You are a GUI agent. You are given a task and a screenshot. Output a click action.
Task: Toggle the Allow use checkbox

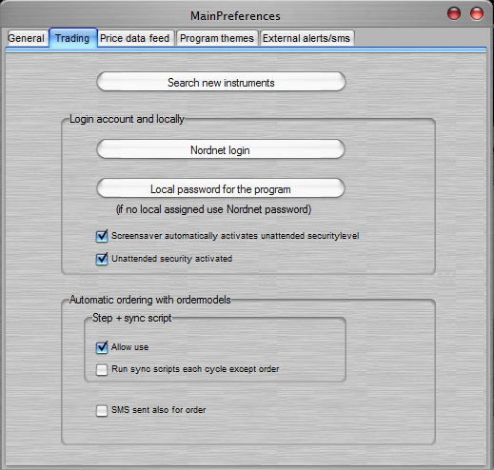click(x=102, y=347)
